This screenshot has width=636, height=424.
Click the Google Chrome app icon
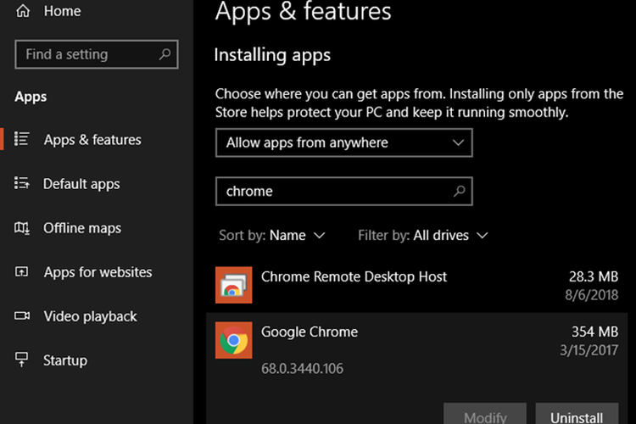[233, 341]
